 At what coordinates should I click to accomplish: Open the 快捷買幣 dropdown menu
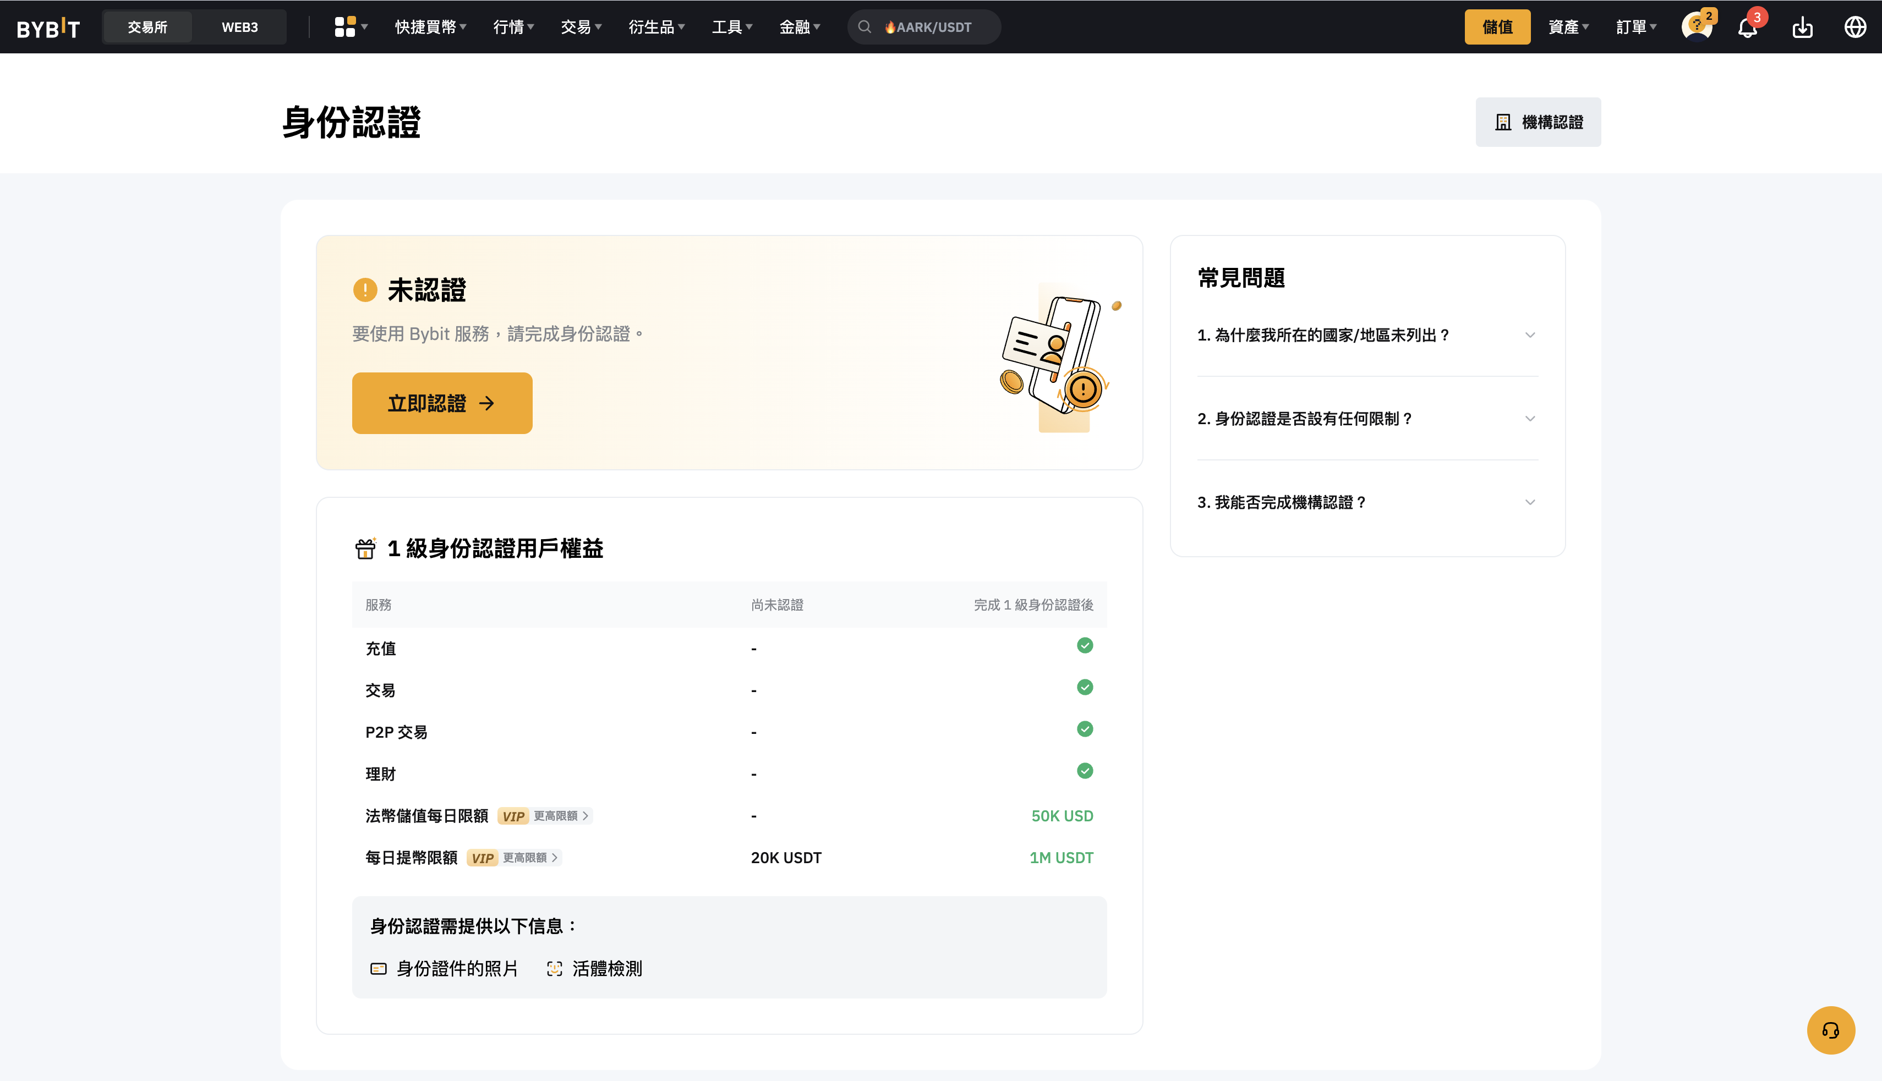[431, 27]
